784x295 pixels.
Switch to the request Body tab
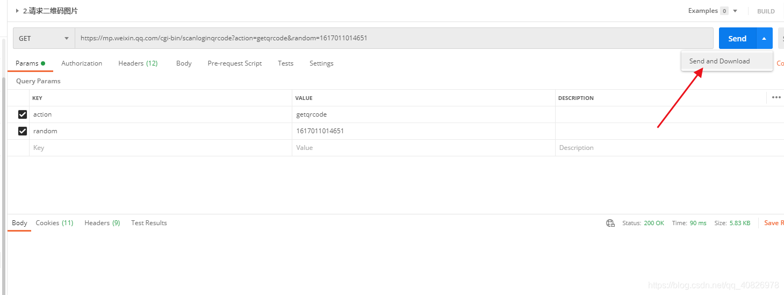pyautogui.click(x=184, y=63)
